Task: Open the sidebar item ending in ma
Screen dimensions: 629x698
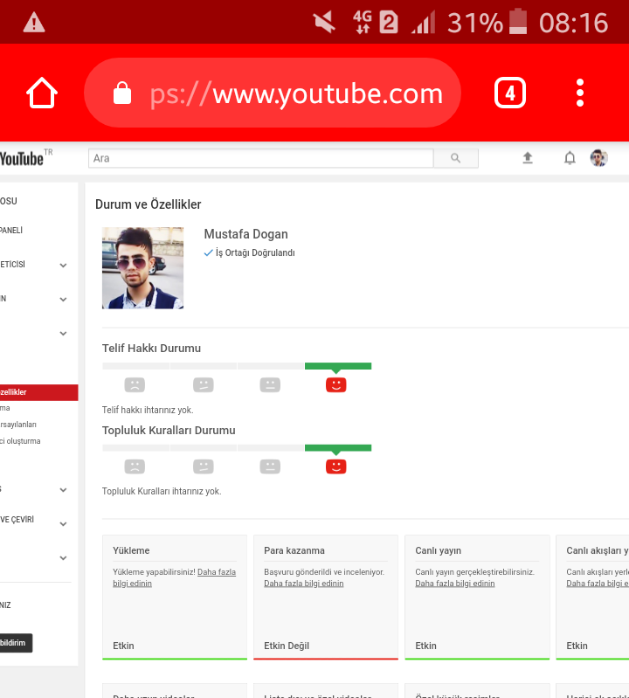Action: (x=5, y=408)
